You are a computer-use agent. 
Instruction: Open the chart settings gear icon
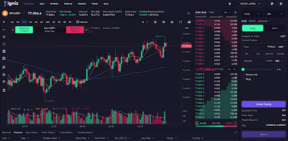(x=164, y=22)
